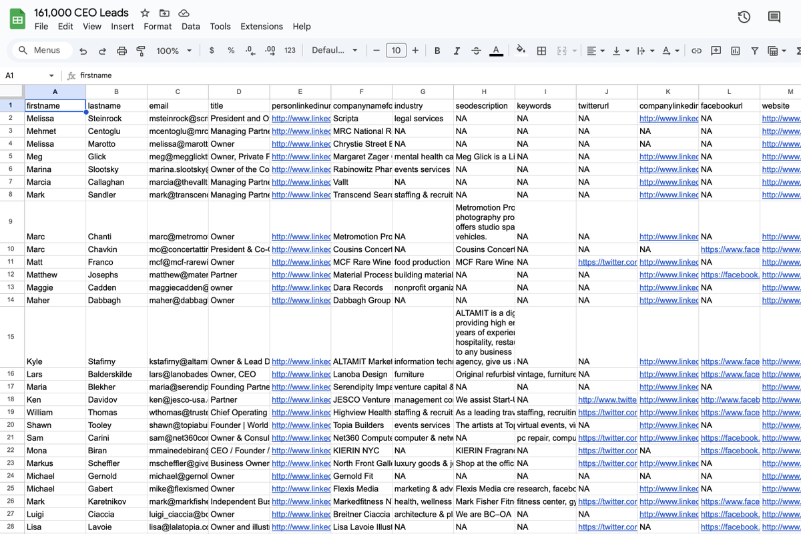This screenshot has width=801, height=534.
Task: Open the fill color picker
Action: tap(521, 50)
